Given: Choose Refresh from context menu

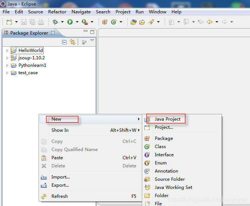Looking at the screenshot, I should coord(90,196).
